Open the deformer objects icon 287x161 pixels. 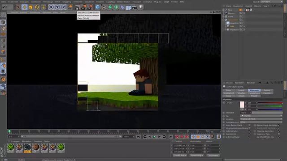(x=122, y=7)
